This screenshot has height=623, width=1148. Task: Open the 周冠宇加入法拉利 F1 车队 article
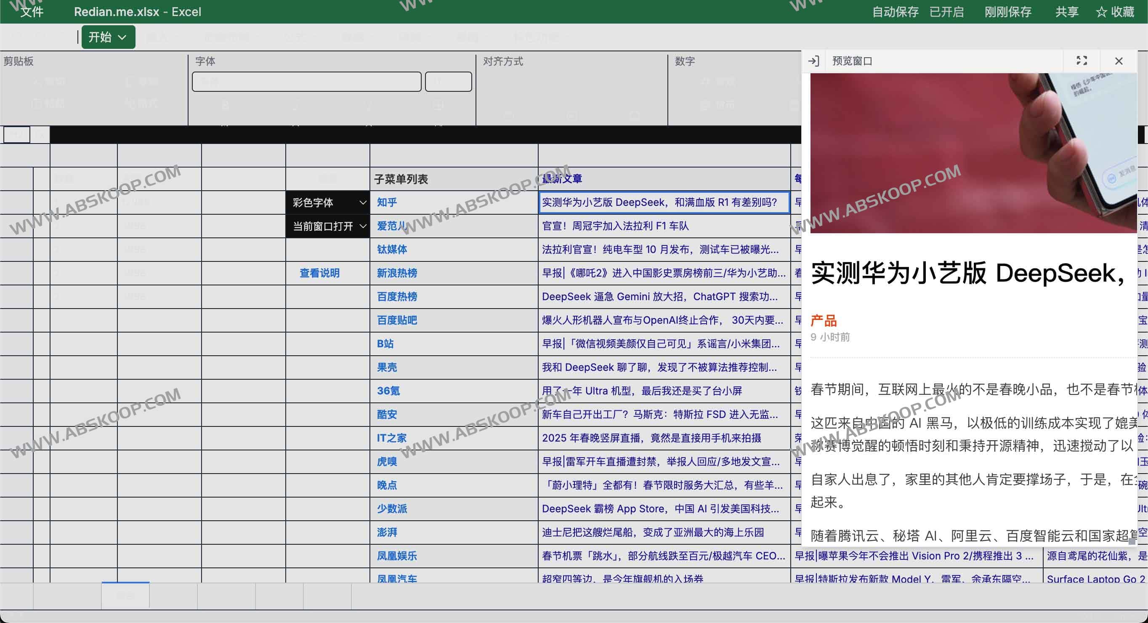pos(615,226)
